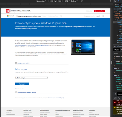Open the Online throttling dropdown
Screen dimensions: 122x117
74,1
